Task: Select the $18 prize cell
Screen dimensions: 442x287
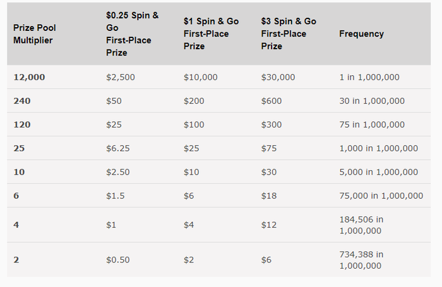Action: (268, 196)
